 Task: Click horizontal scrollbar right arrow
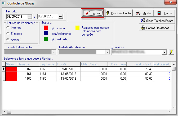click(x=169, y=112)
